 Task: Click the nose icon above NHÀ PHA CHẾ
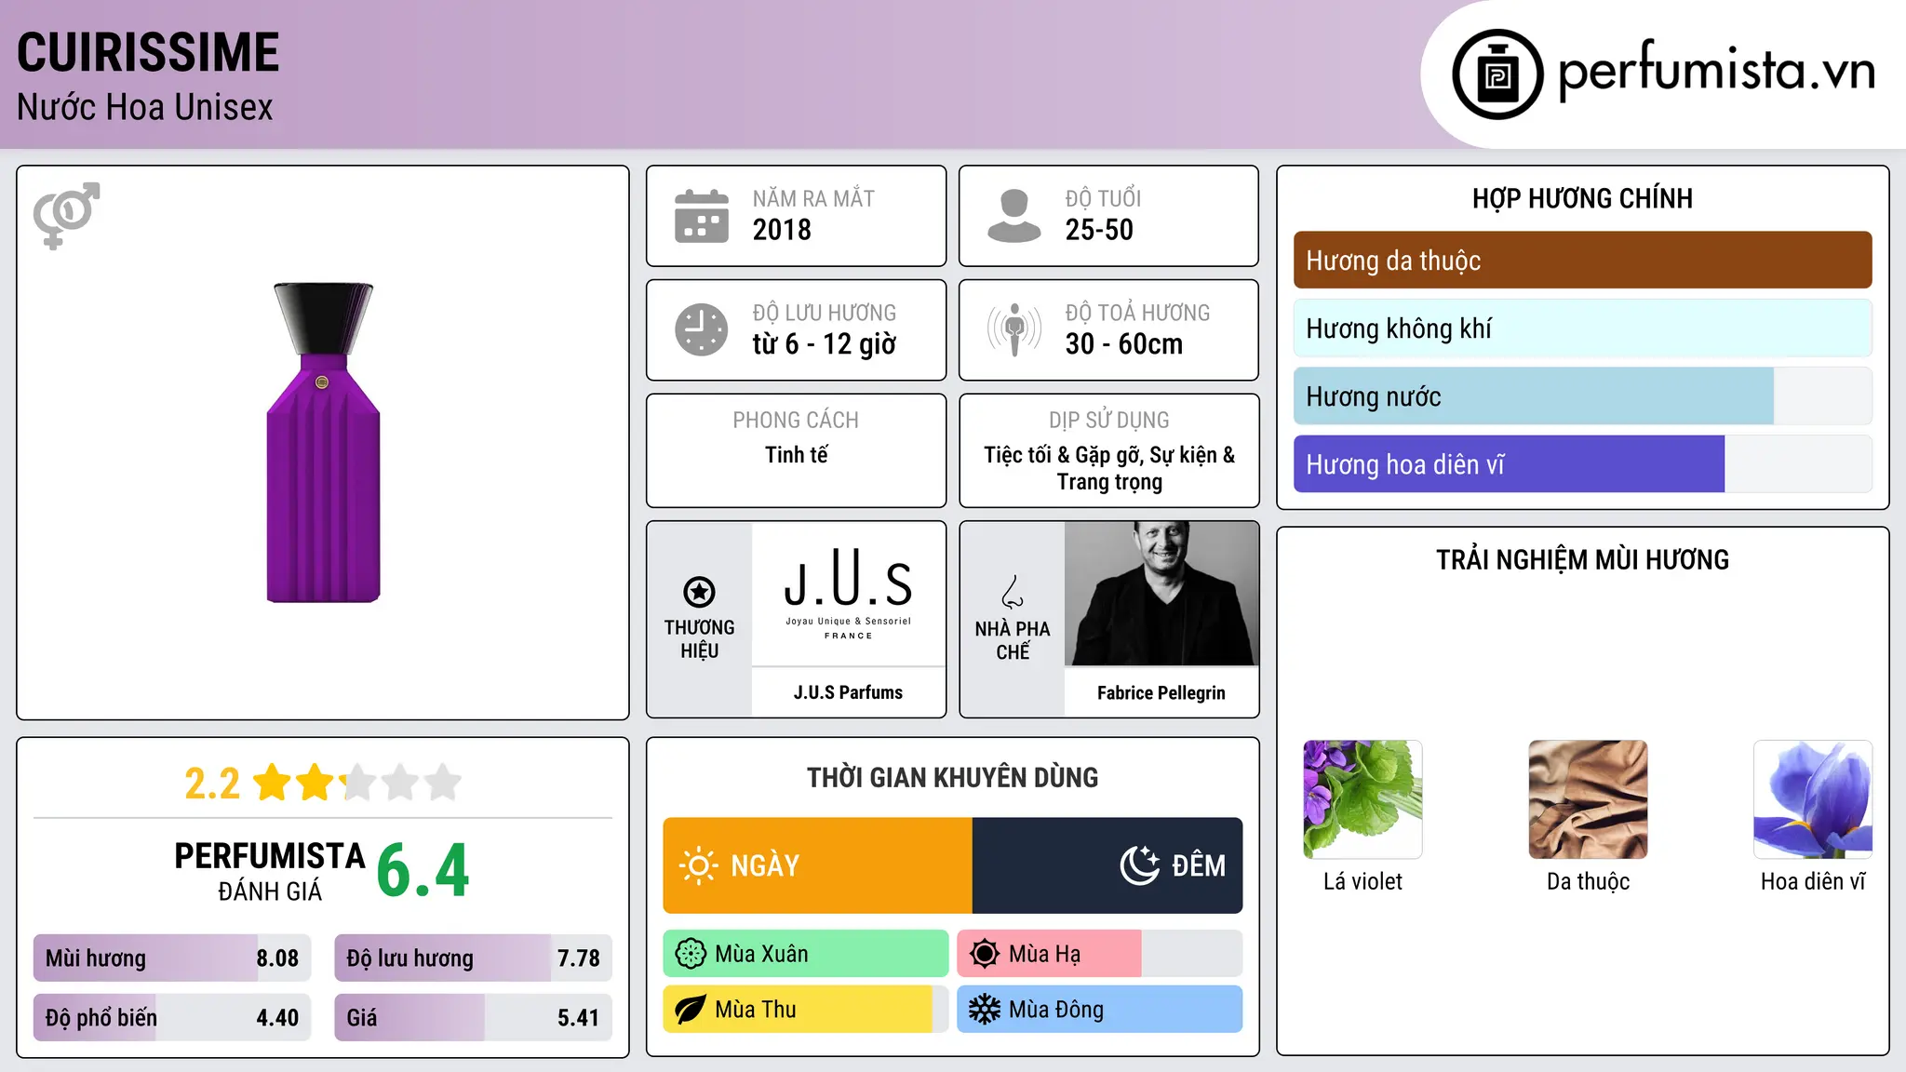(1013, 592)
